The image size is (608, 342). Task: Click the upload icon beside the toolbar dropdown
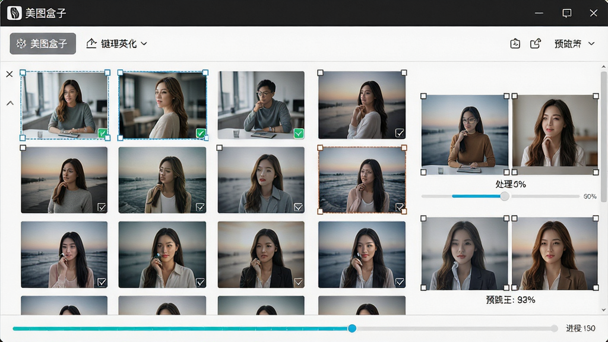[x=91, y=43]
